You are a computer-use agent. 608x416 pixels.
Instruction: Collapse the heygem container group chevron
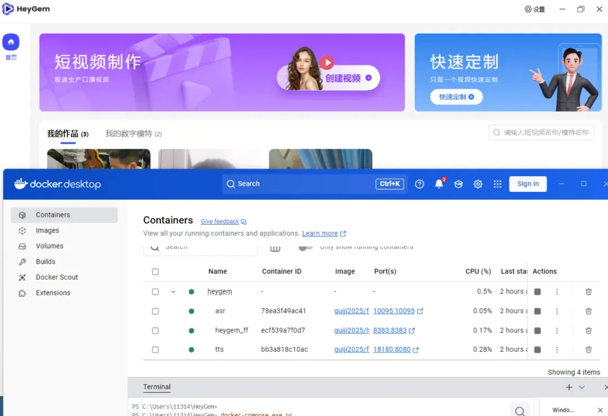tap(173, 292)
